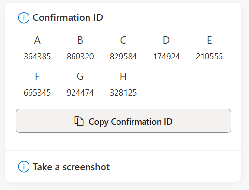
Task: Click the column label C
Action: point(123,40)
